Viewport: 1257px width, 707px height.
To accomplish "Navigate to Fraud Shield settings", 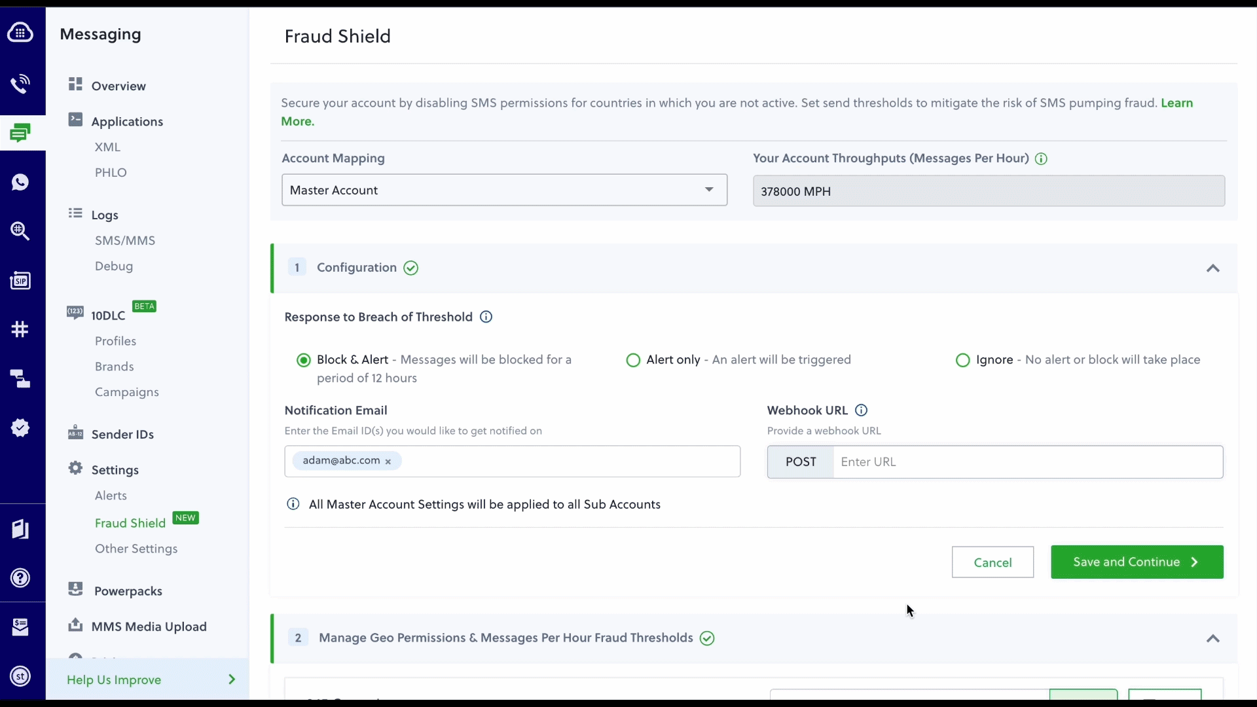I will point(130,522).
